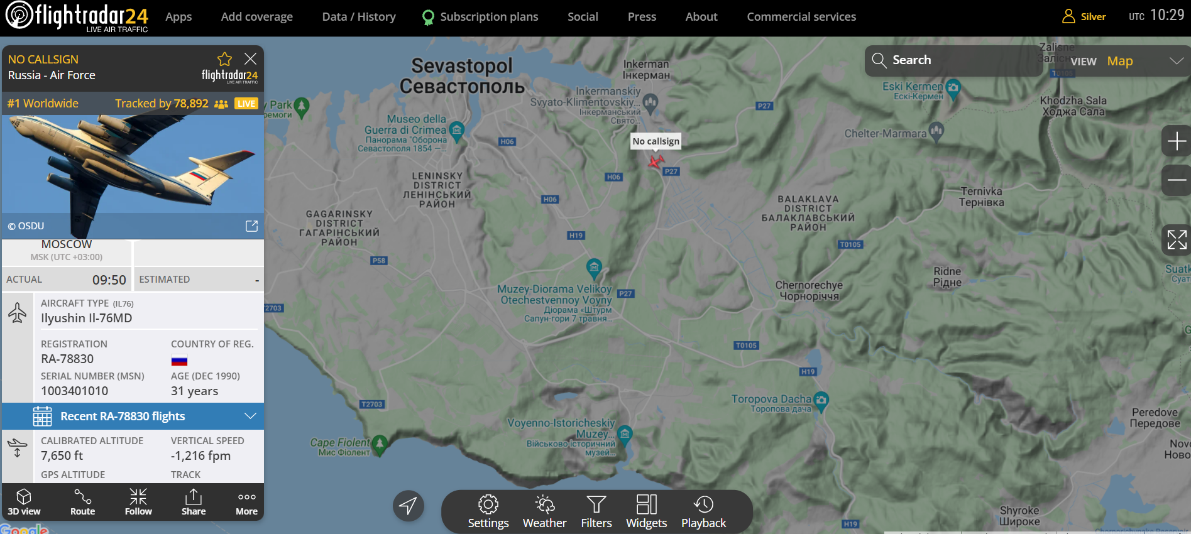Open the Silver account menu
Screen dimensions: 1191x534
pyautogui.click(x=1084, y=17)
